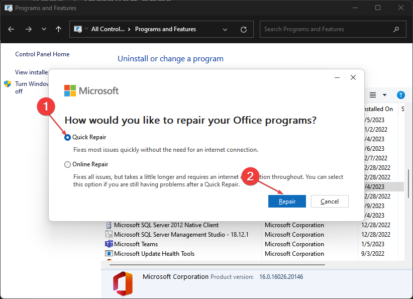Select the Quick Repair option
Viewport: 413px width, 299px height.
pos(67,137)
